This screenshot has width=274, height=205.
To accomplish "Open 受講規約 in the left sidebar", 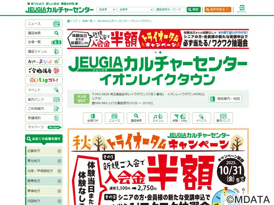I will tap(44, 118).
